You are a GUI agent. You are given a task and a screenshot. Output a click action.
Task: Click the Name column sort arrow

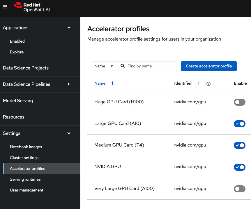pos(112,83)
